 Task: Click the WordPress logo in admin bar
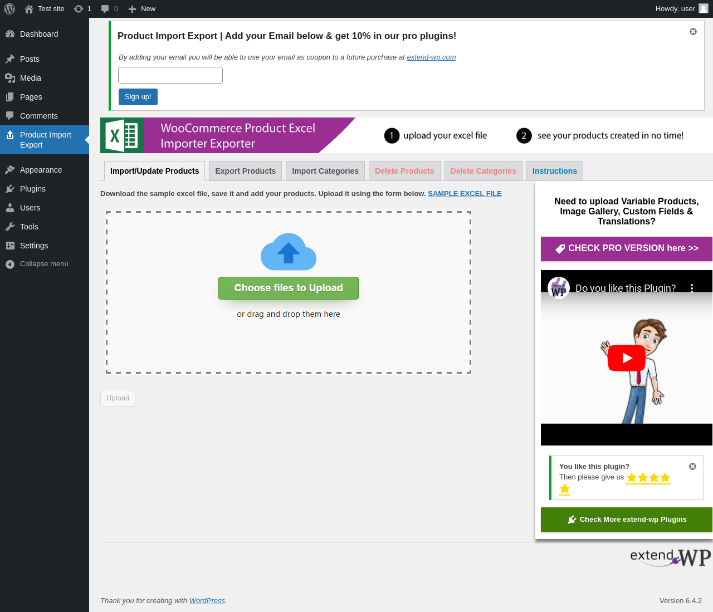point(9,9)
